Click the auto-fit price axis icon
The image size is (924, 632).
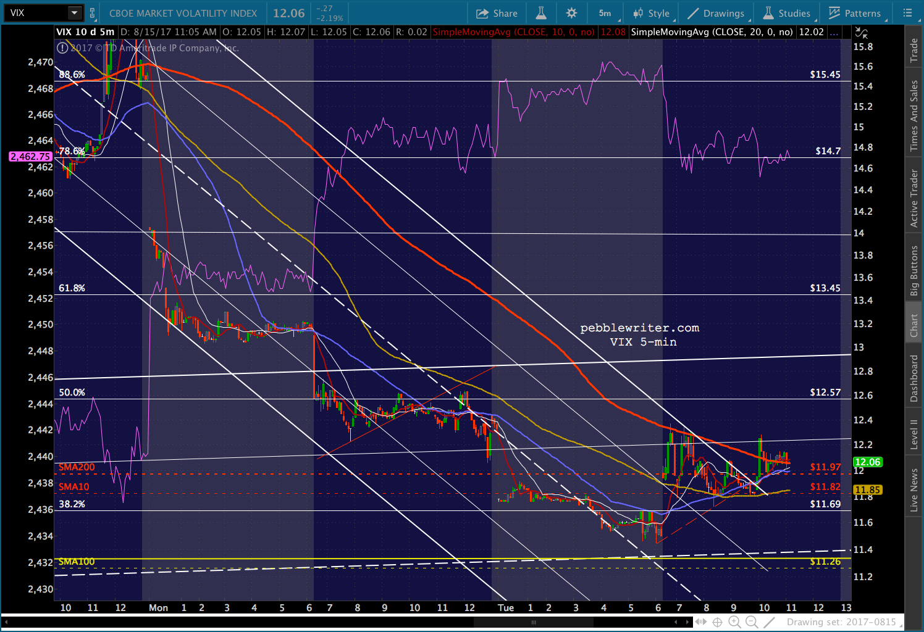(x=861, y=33)
